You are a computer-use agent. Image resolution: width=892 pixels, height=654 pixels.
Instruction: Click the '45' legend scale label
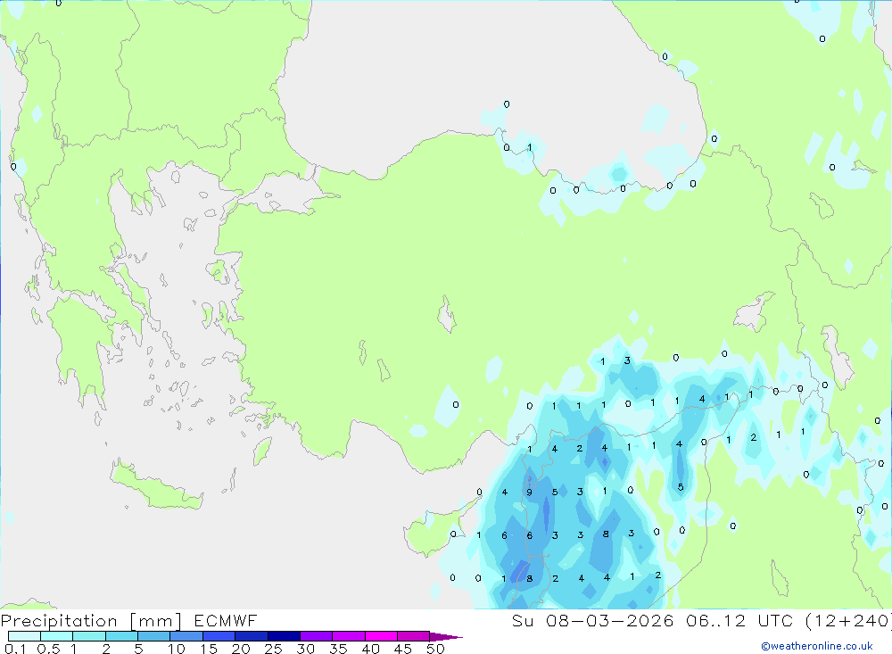click(x=403, y=649)
